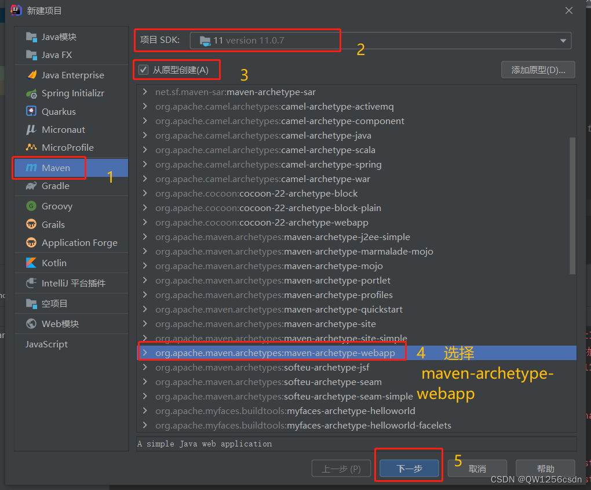Viewport: 591px width, 490px height.
Task: Expand camel-archetype-activemq node
Action: coord(145,106)
